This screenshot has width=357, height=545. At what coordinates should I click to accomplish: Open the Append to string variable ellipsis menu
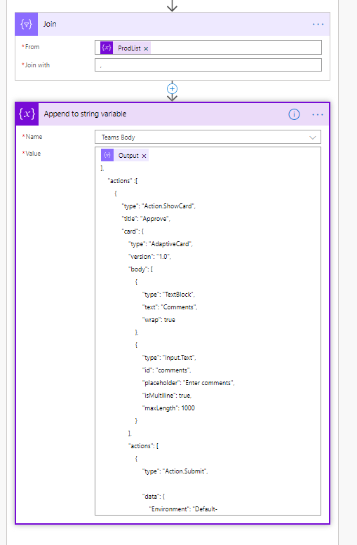[x=318, y=114]
